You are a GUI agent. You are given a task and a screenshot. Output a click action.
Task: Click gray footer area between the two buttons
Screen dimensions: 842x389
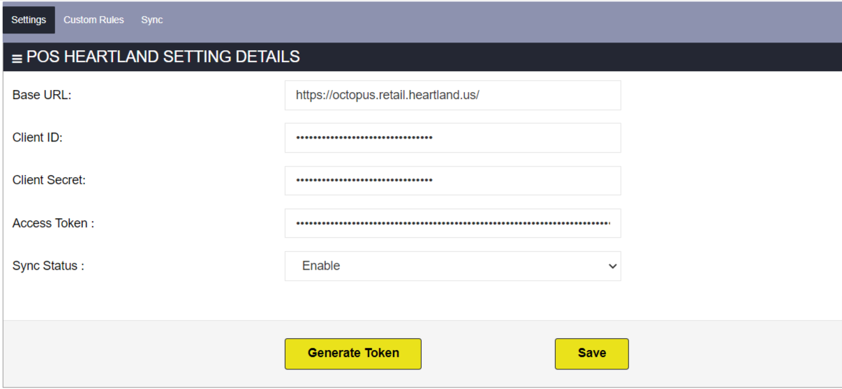489,353
